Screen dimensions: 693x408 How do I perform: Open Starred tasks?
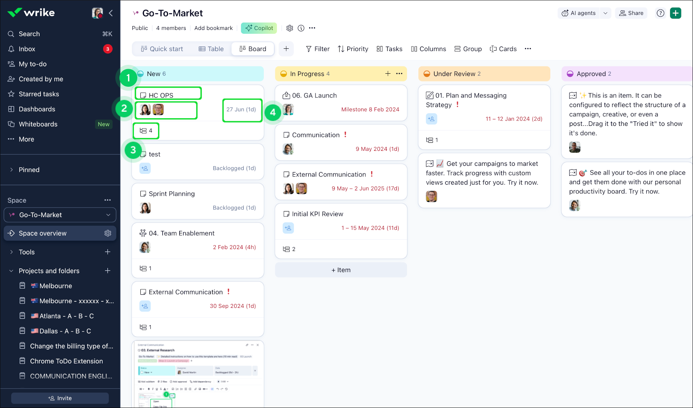pyautogui.click(x=60, y=94)
